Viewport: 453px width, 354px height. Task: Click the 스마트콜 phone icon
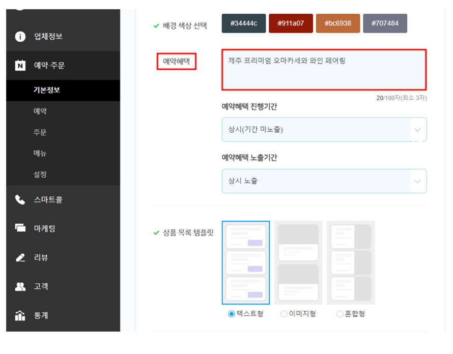pyautogui.click(x=20, y=199)
